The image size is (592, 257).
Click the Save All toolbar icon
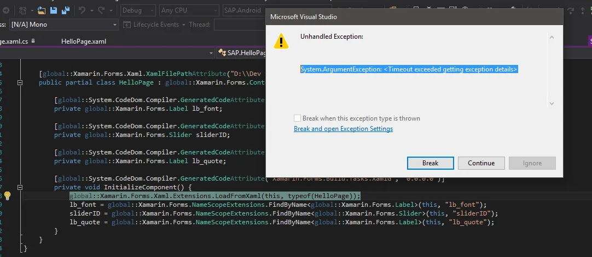point(65,10)
